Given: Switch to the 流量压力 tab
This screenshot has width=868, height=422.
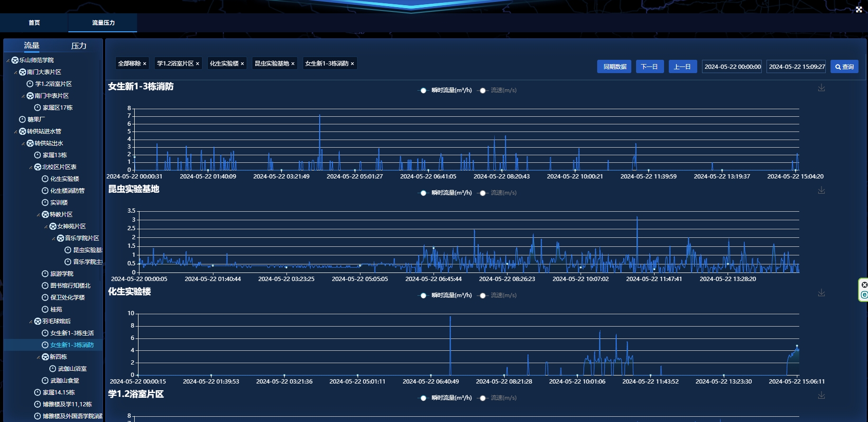Looking at the screenshot, I should [x=103, y=23].
